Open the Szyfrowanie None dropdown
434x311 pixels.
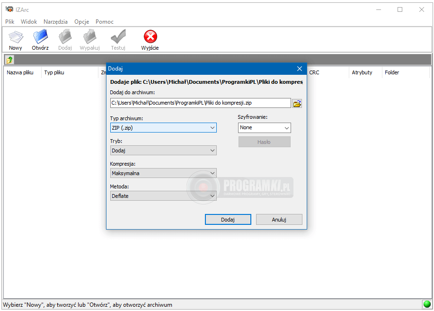point(265,128)
